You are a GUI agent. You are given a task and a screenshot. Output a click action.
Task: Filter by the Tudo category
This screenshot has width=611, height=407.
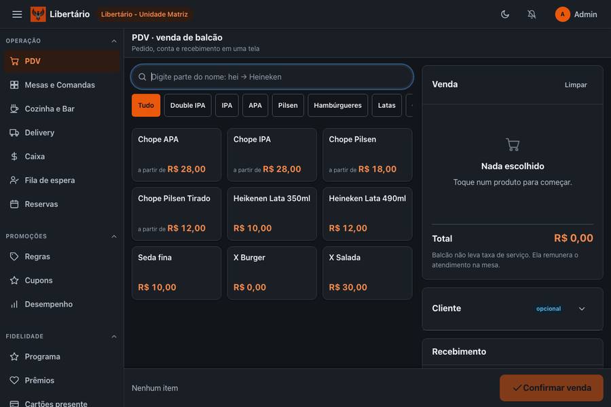pos(146,105)
